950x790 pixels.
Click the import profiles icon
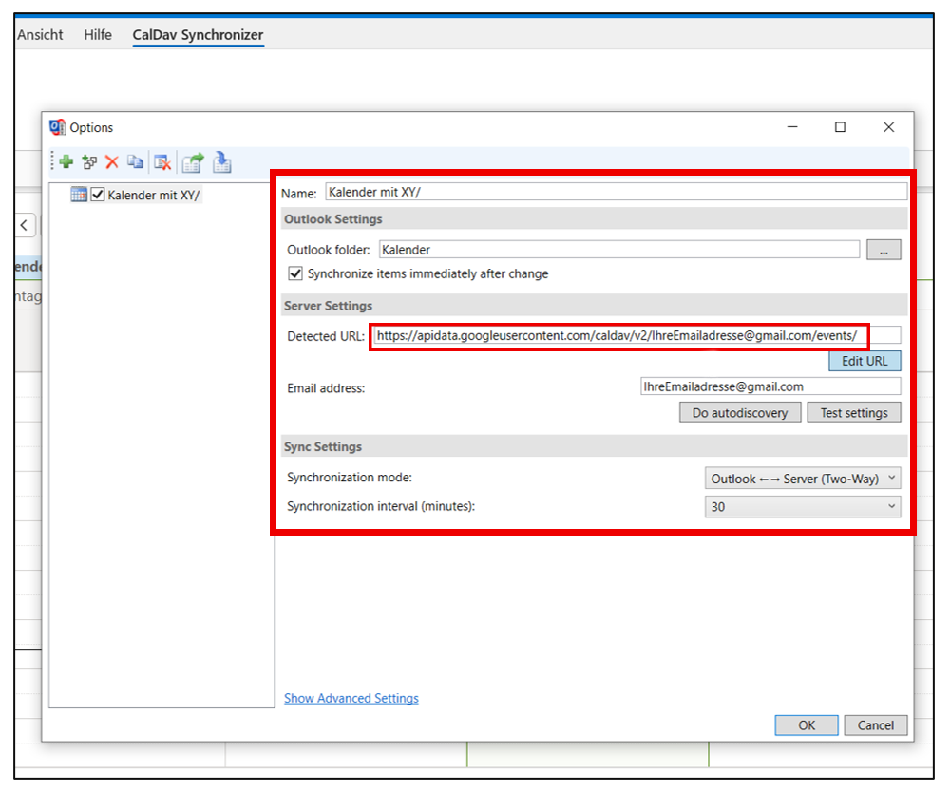[x=221, y=162]
